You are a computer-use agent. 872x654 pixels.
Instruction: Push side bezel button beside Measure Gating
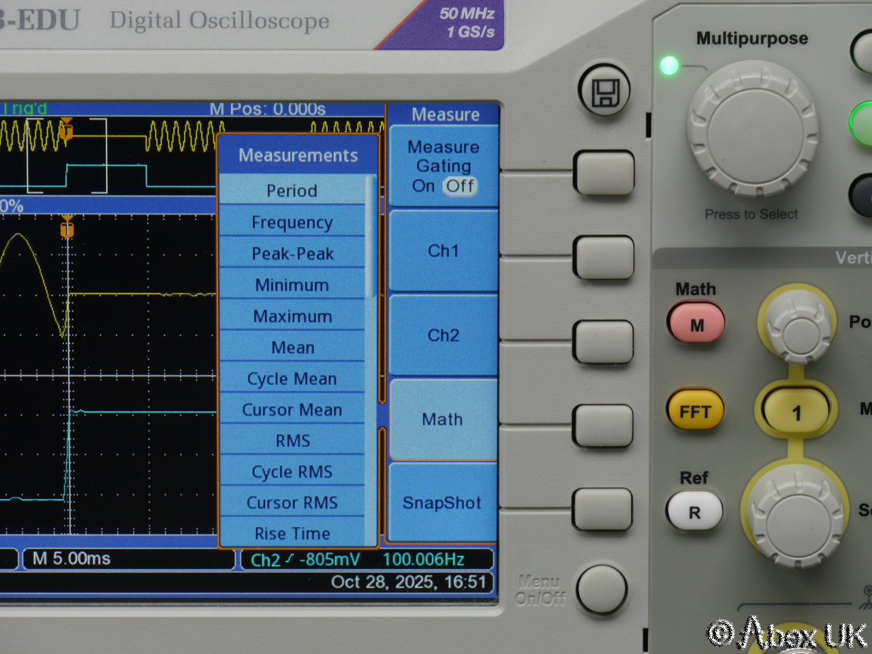pyautogui.click(x=604, y=173)
